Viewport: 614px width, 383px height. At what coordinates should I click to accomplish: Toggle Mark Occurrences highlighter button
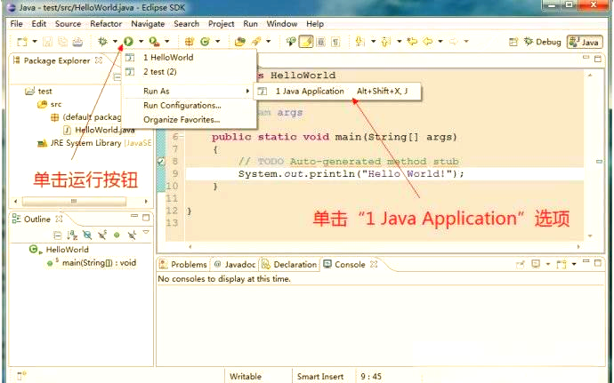306,42
